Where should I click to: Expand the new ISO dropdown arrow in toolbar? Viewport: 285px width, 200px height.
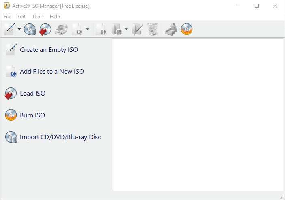[x=19, y=29]
